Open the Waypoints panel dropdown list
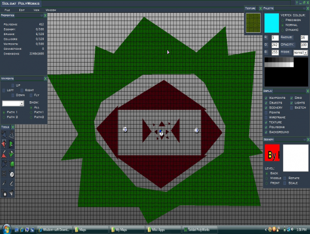This screenshot has height=234, width=310. point(13,104)
